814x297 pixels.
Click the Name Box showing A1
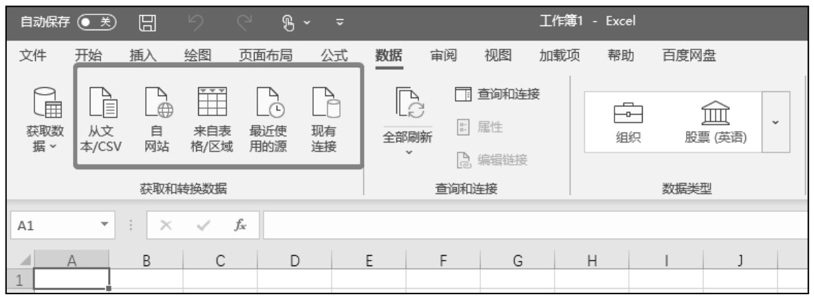(x=55, y=225)
